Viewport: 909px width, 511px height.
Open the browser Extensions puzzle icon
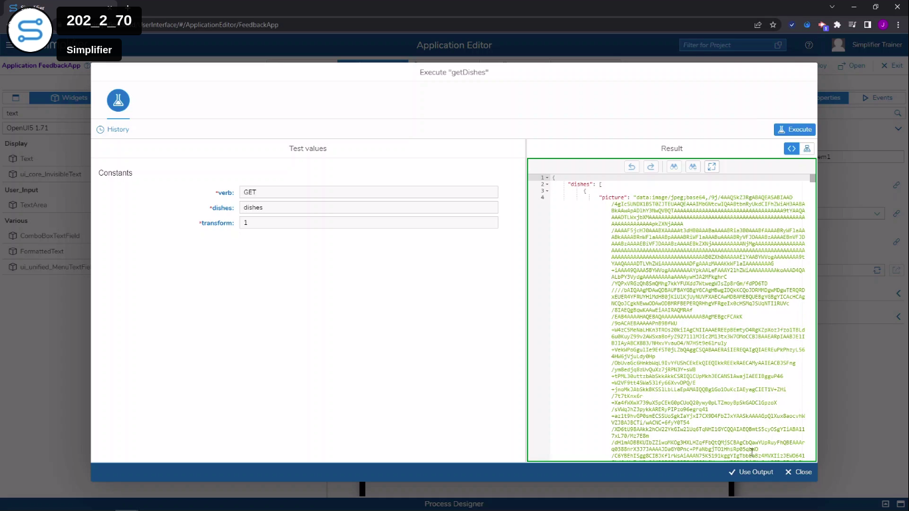[837, 25]
